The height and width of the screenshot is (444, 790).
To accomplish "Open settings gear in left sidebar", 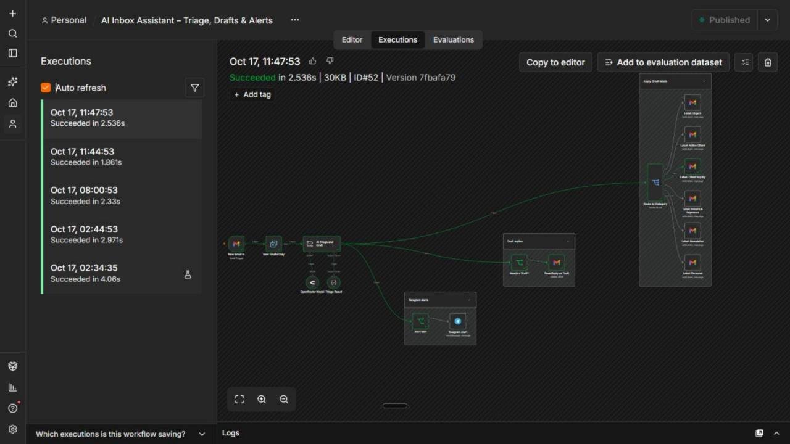I will click(12, 429).
